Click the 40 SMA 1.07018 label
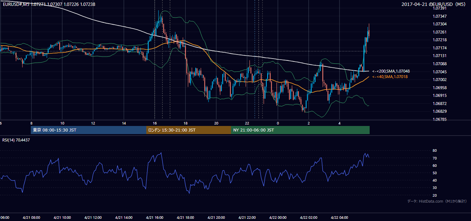The height and width of the screenshot is (221, 471). [390, 77]
